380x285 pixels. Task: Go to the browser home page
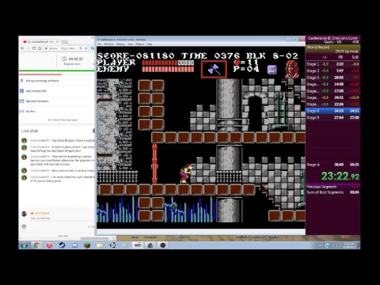(40, 48)
